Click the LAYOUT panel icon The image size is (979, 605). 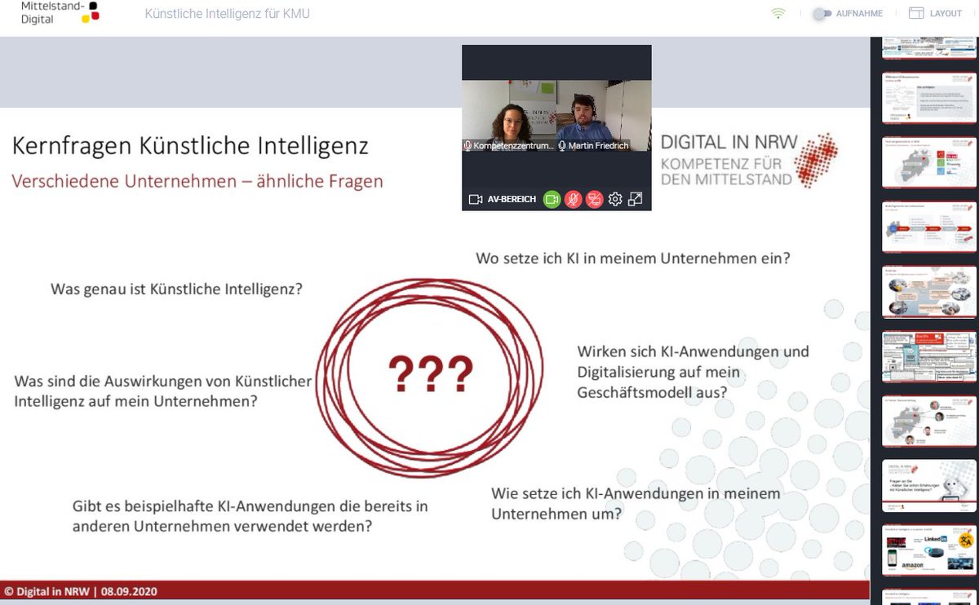pyautogui.click(x=916, y=14)
